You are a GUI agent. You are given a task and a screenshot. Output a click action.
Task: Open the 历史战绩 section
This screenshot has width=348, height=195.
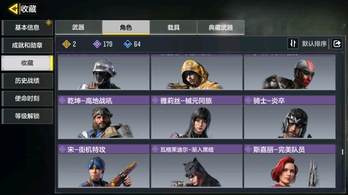tap(27, 81)
